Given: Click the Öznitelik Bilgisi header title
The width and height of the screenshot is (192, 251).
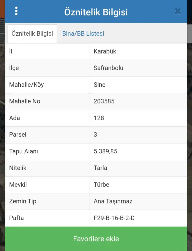Looking at the screenshot, I should (96, 12).
